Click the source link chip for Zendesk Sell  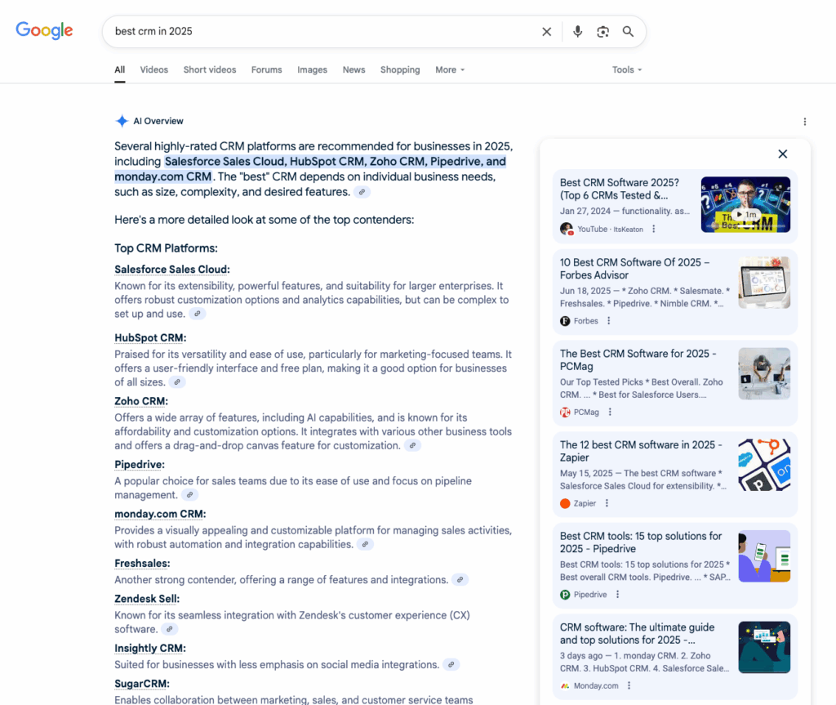pyautogui.click(x=170, y=629)
